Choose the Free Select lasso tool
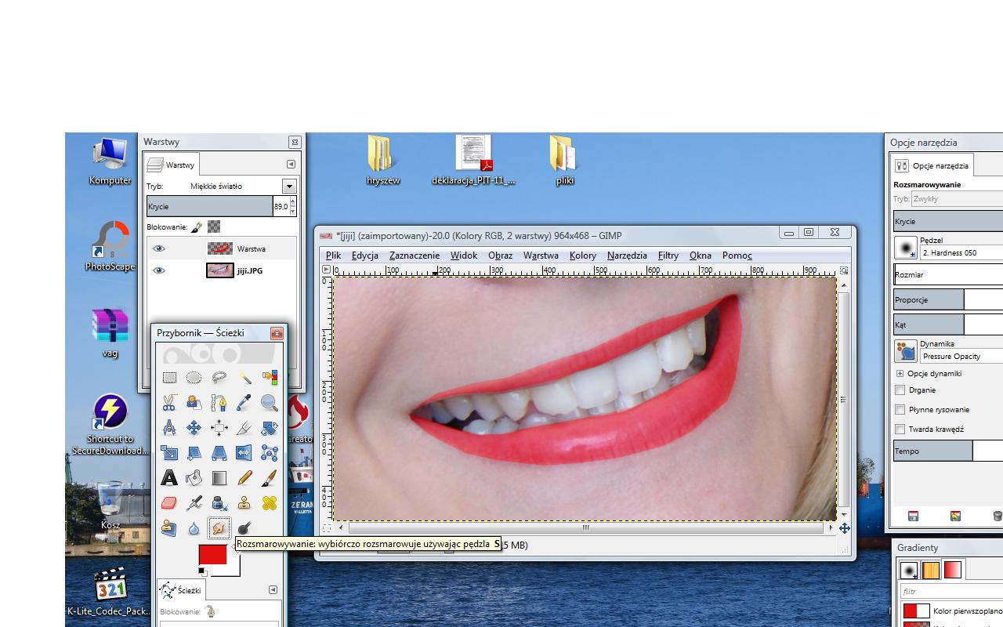The height and width of the screenshot is (627, 1003). click(x=219, y=378)
